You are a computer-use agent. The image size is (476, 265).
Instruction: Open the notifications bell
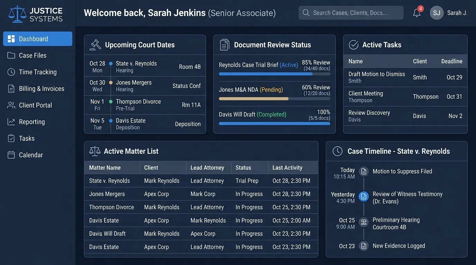[x=417, y=13]
